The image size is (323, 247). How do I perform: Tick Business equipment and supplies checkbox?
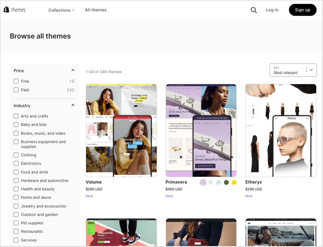pos(16,142)
